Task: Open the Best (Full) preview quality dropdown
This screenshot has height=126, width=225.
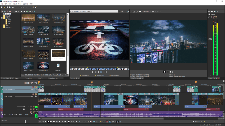Action: [146, 11]
